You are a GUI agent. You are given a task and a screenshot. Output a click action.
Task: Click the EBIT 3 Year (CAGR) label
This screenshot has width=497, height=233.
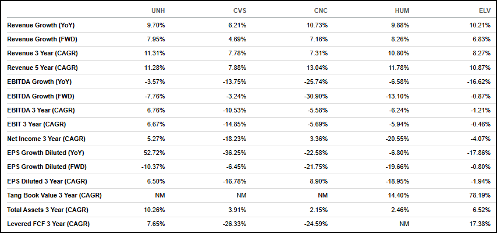[37, 124]
